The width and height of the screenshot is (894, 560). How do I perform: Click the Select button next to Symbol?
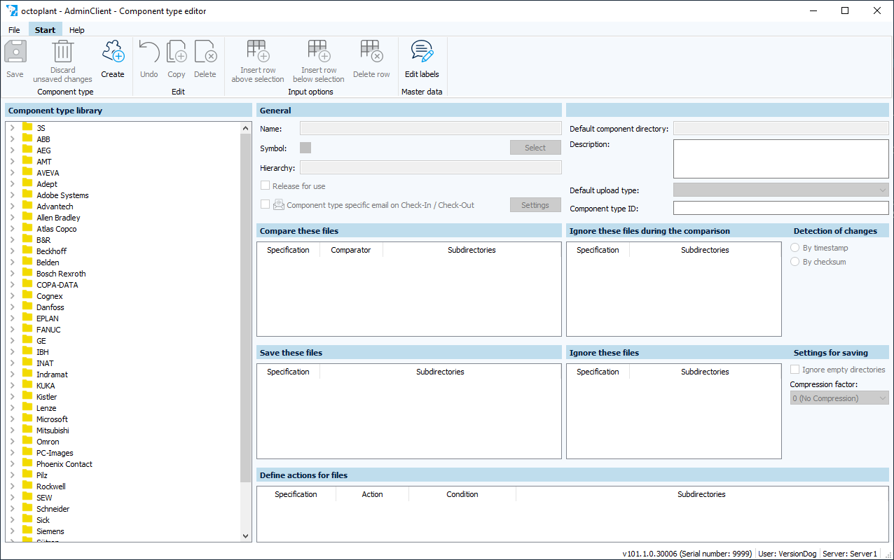(535, 147)
